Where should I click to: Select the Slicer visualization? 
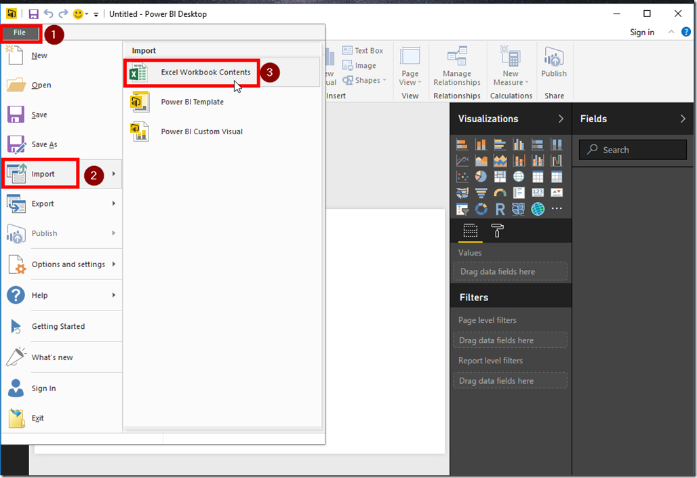(x=462, y=209)
